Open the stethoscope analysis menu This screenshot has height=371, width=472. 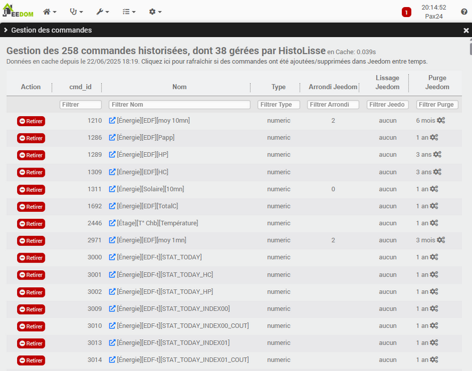point(76,12)
